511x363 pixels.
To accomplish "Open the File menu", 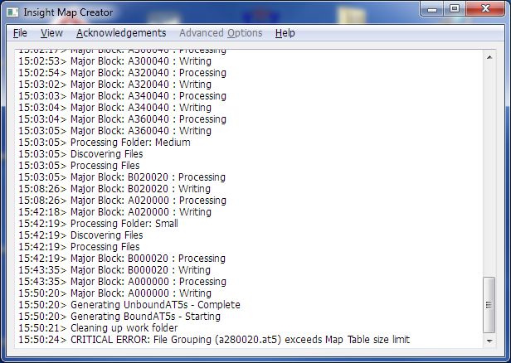I will [x=21, y=33].
